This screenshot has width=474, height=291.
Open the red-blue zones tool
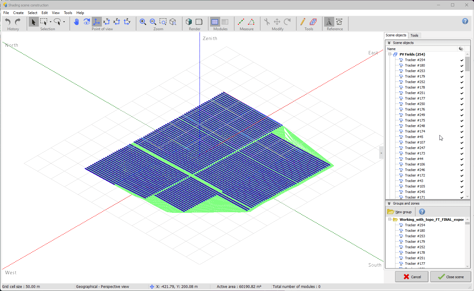tap(313, 22)
